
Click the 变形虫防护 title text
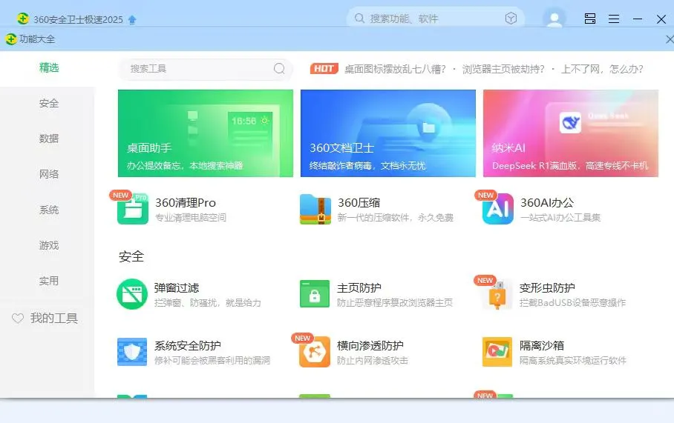pyautogui.click(x=547, y=288)
